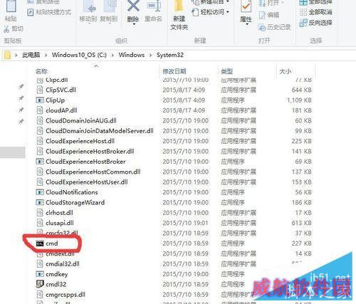Click Windows breadcrumb in the address bar

[x=132, y=55]
